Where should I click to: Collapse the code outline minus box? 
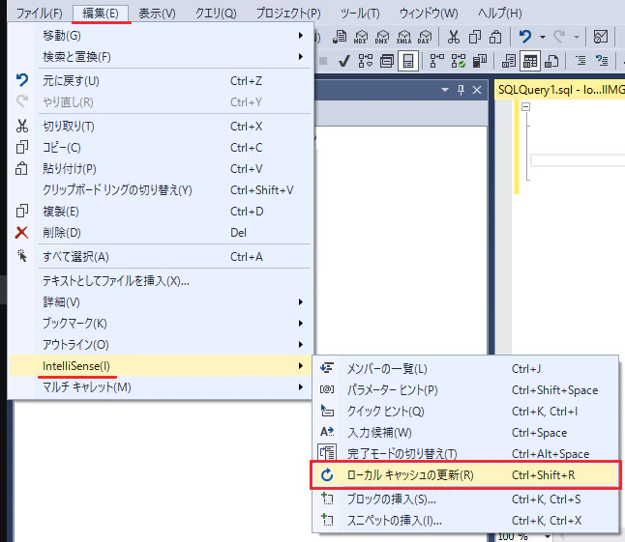pyautogui.click(x=526, y=106)
